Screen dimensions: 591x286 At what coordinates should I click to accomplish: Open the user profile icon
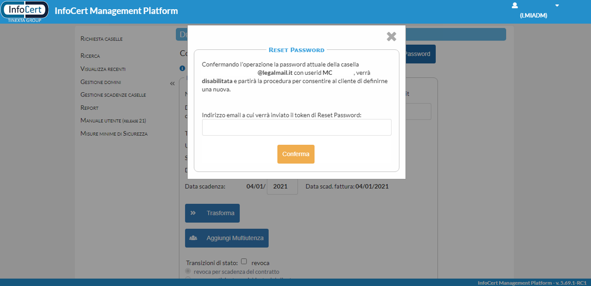pos(515,6)
